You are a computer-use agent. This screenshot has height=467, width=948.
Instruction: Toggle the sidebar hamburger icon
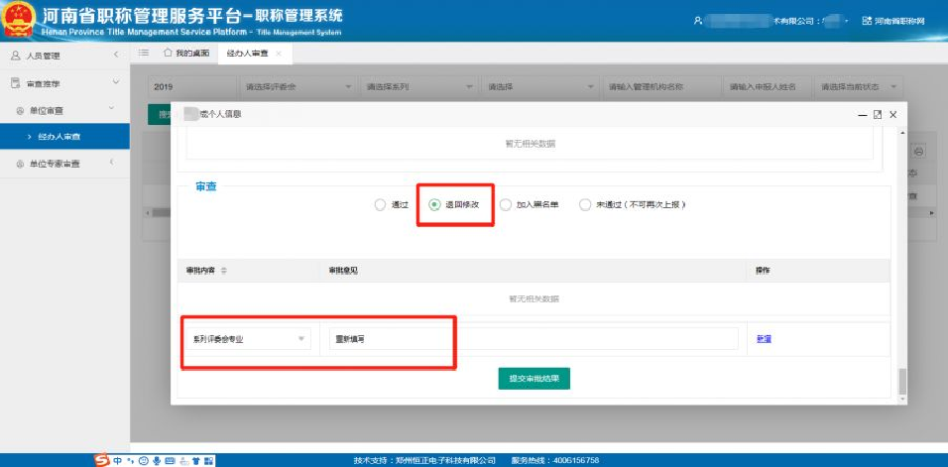[x=143, y=53]
